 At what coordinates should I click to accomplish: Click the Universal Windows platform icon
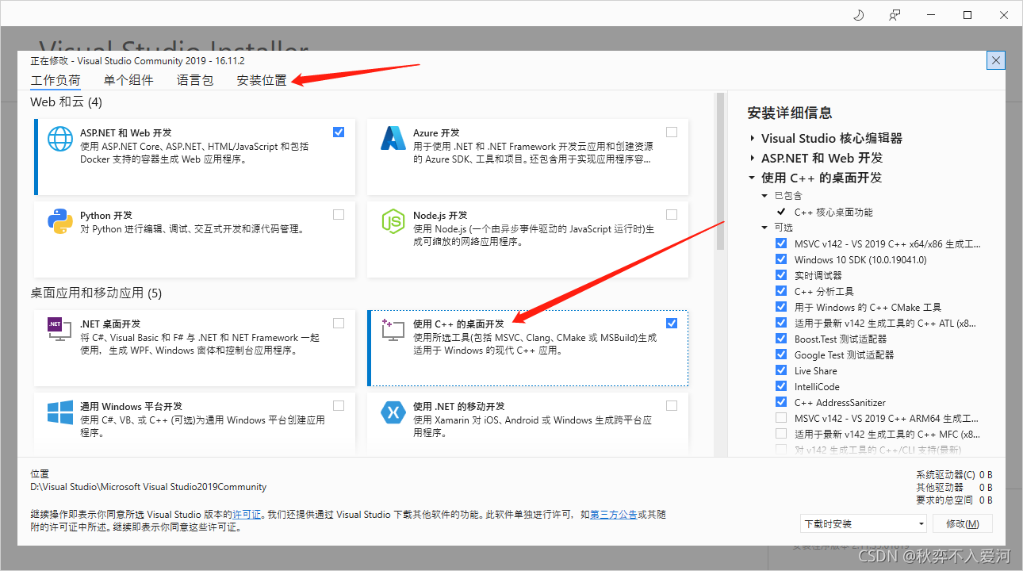(60, 412)
